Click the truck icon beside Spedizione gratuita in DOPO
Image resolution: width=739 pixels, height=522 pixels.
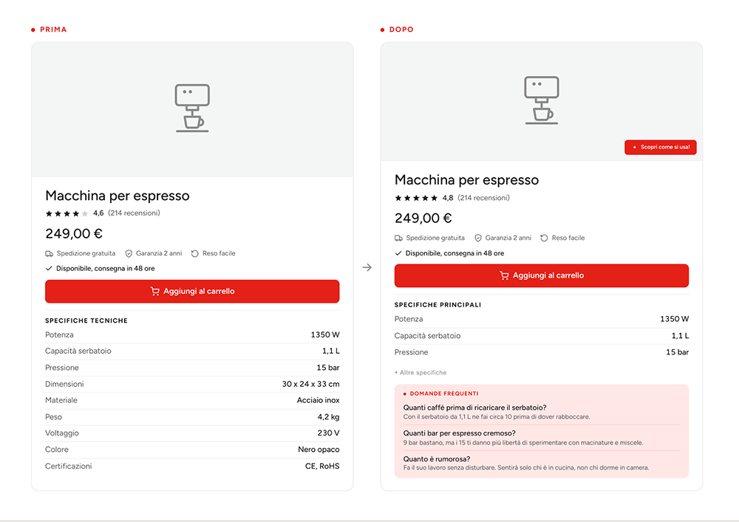click(399, 238)
